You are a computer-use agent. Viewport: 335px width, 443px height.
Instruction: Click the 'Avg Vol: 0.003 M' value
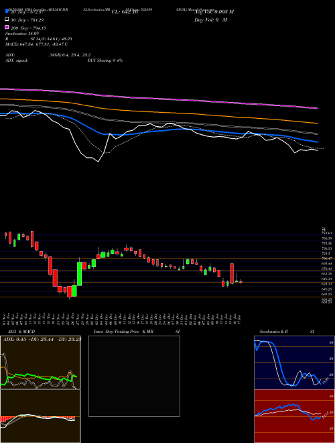tap(214, 12)
